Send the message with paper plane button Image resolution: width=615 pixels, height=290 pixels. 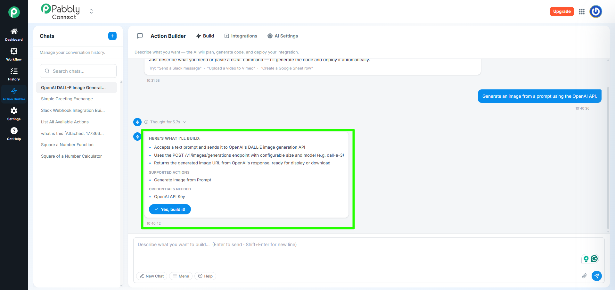[597, 276]
